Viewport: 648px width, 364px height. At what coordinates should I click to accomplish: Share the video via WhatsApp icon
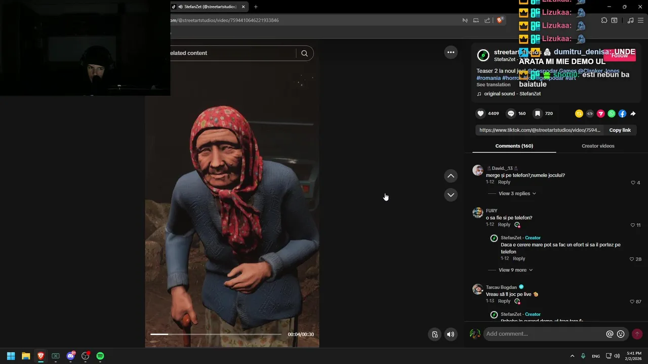coord(612,114)
